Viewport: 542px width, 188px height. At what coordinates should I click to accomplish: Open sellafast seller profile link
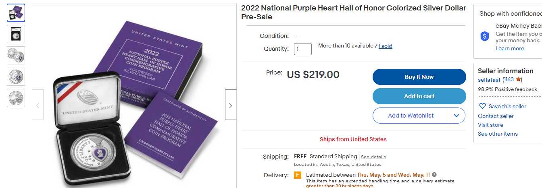[489, 80]
